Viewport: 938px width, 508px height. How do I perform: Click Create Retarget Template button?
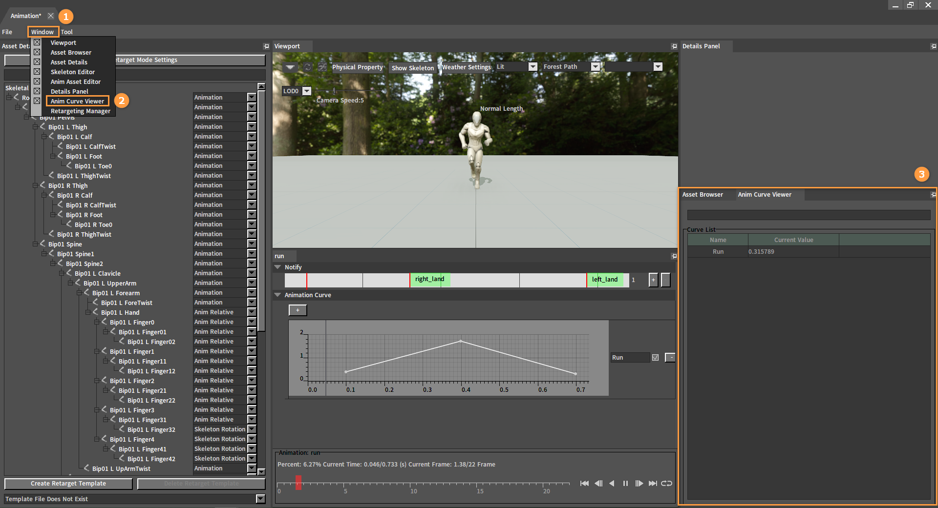tap(68, 484)
